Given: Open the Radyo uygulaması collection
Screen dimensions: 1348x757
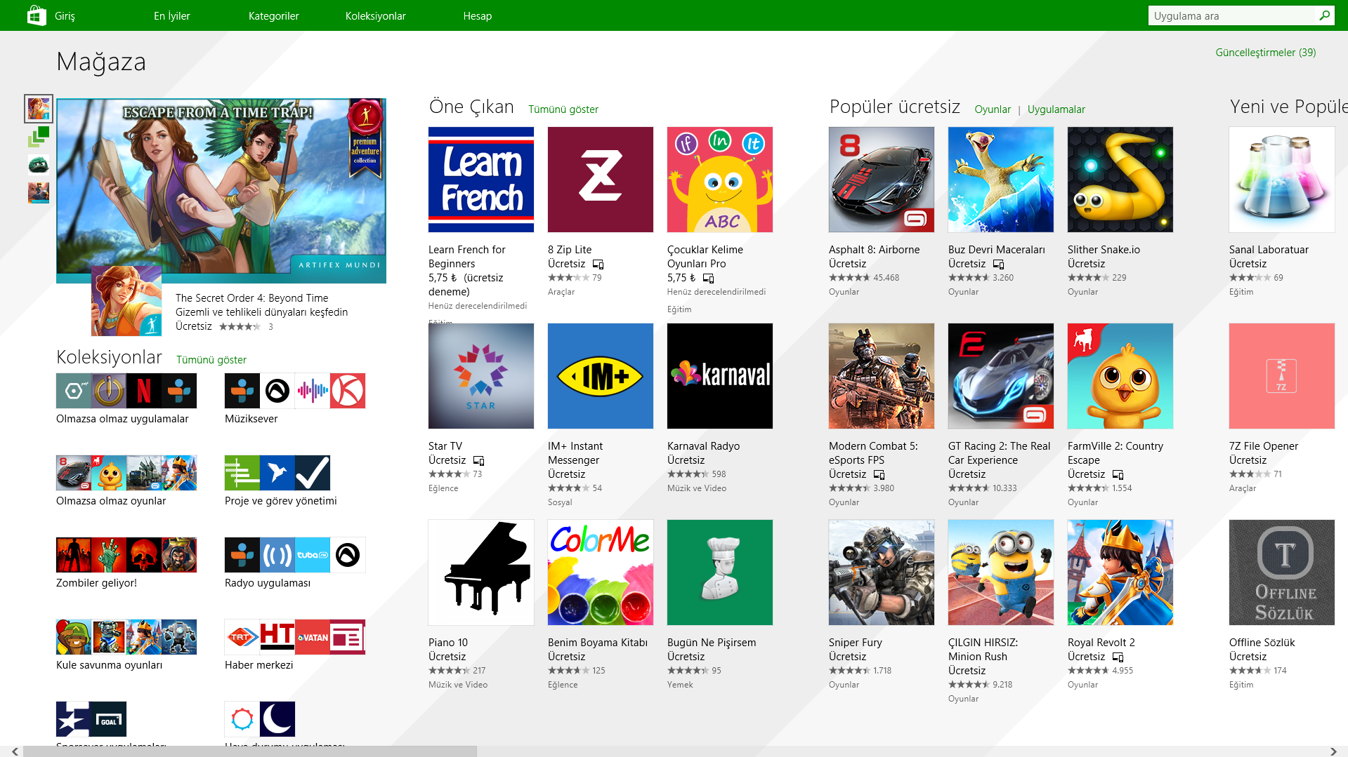Looking at the screenshot, I should pos(295,563).
